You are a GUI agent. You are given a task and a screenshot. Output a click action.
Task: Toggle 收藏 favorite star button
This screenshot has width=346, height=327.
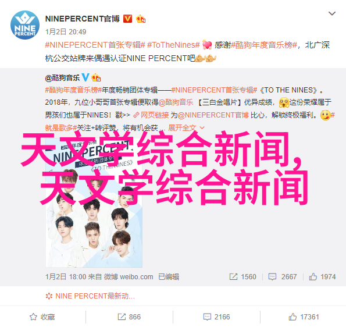click(x=42, y=317)
